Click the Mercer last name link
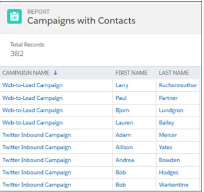Image resolution: width=204 pixels, height=192 pixels. pyautogui.click(x=168, y=135)
